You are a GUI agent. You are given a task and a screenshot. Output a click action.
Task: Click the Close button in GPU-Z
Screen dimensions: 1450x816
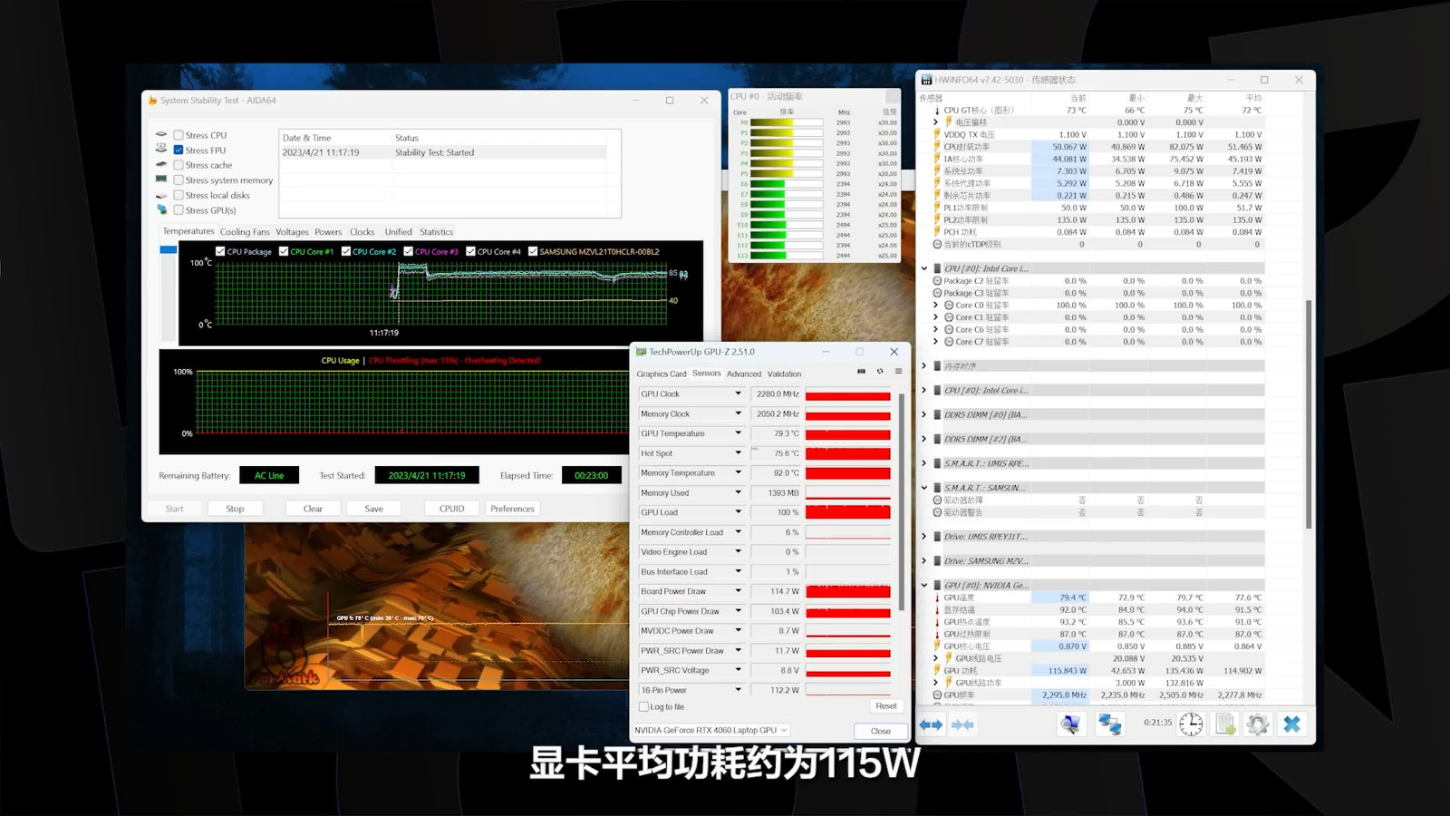tap(880, 731)
